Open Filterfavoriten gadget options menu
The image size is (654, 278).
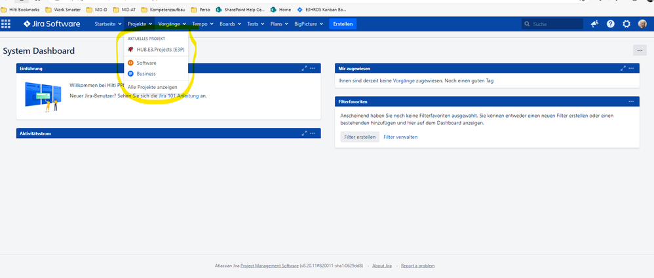click(632, 101)
